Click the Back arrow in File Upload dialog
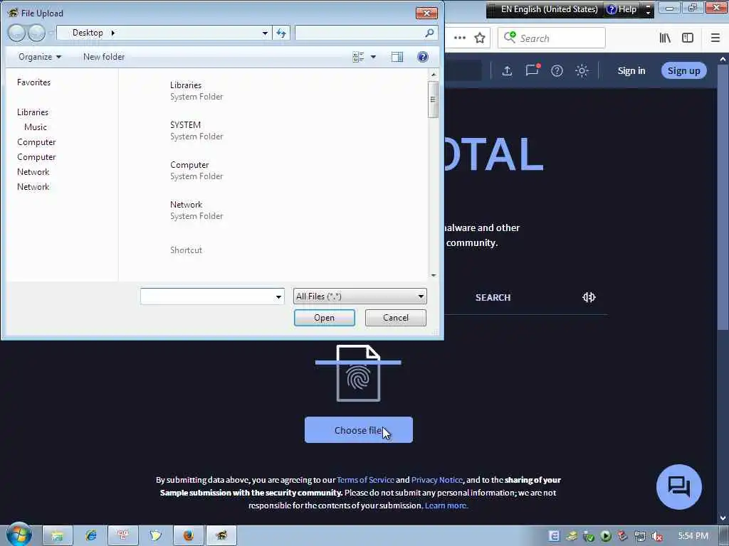 point(17,33)
